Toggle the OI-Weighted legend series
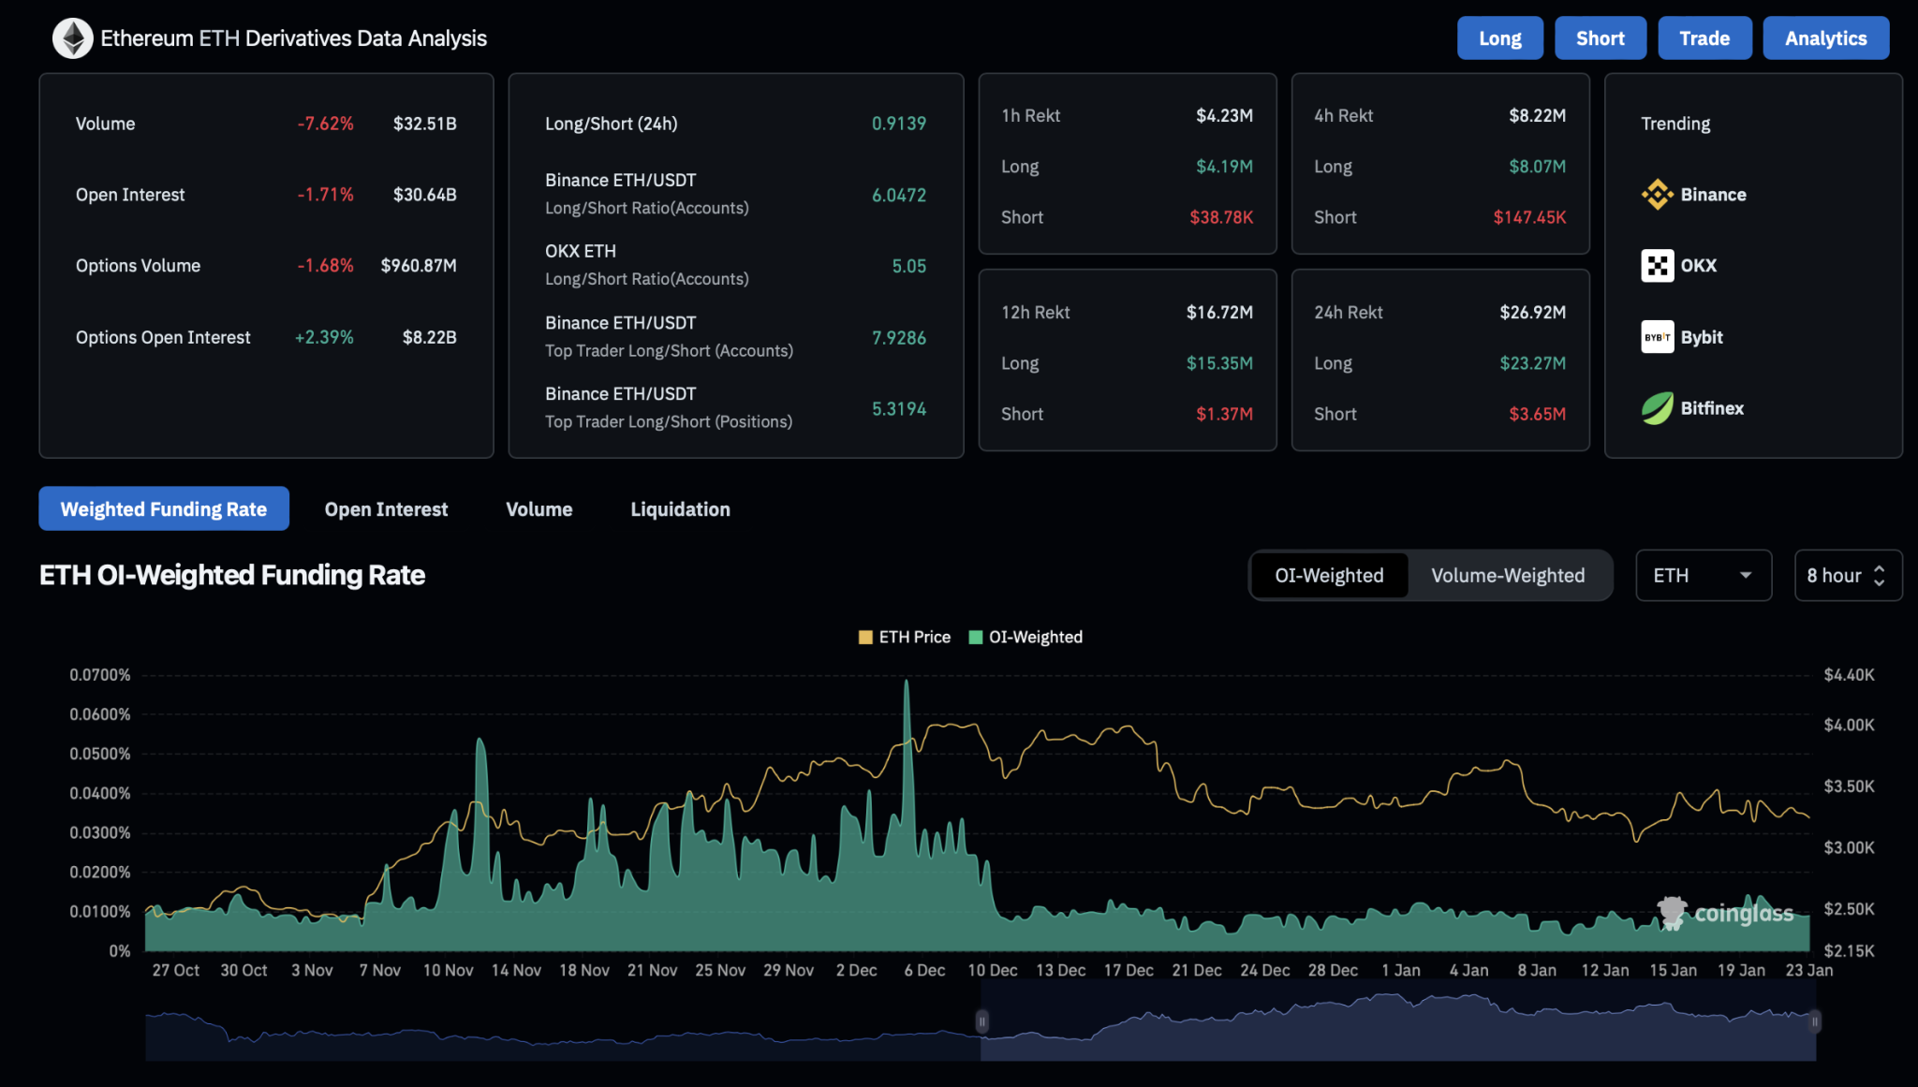 click(1025, 638)
